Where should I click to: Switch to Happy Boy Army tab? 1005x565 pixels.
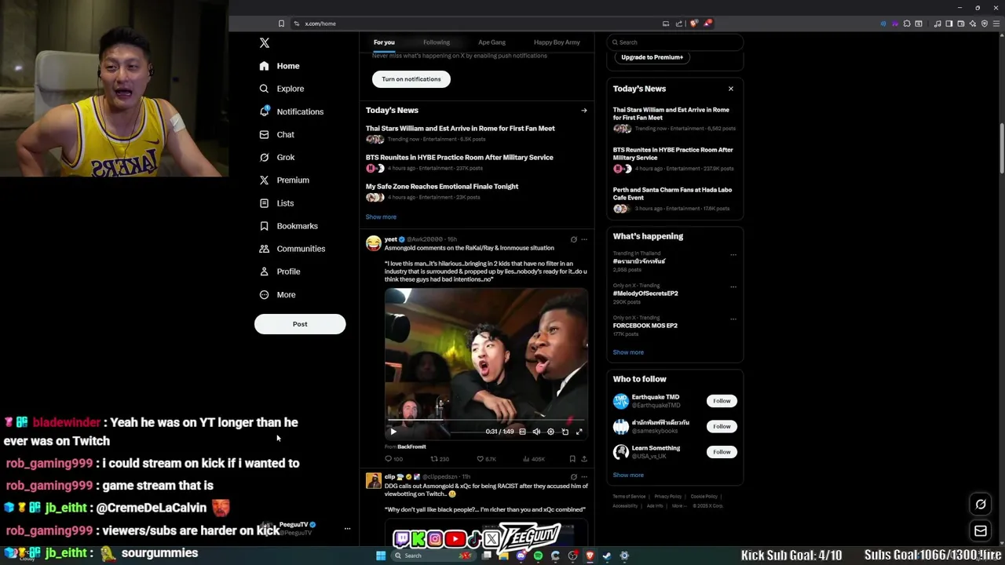[557, 42]
